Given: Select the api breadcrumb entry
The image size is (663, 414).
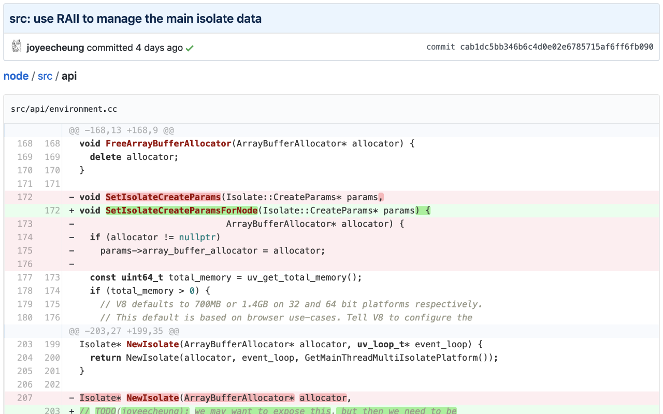Looking at the screenshot, I should (x=69, y=76).
